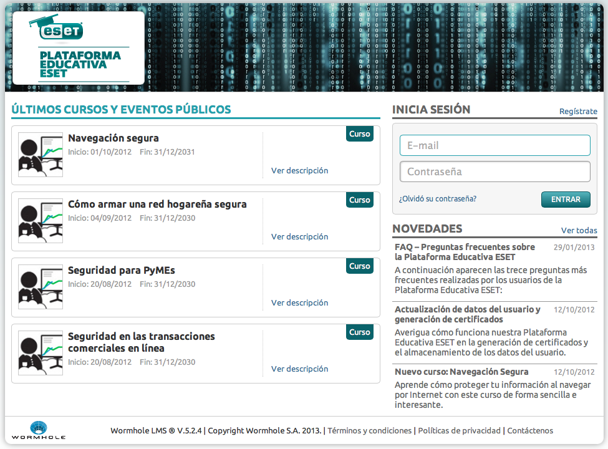Open the Cómo armar una red hogareña segura thumbnail
This screenshot has width=608, height=449.
coord(41,221)
